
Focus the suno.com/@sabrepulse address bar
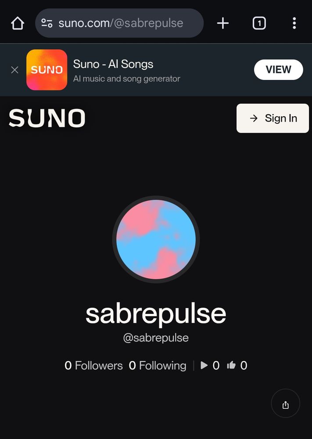(x=119, y=23)
